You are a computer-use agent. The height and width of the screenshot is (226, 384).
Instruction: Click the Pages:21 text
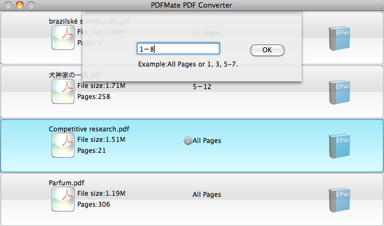pos(92,151)
